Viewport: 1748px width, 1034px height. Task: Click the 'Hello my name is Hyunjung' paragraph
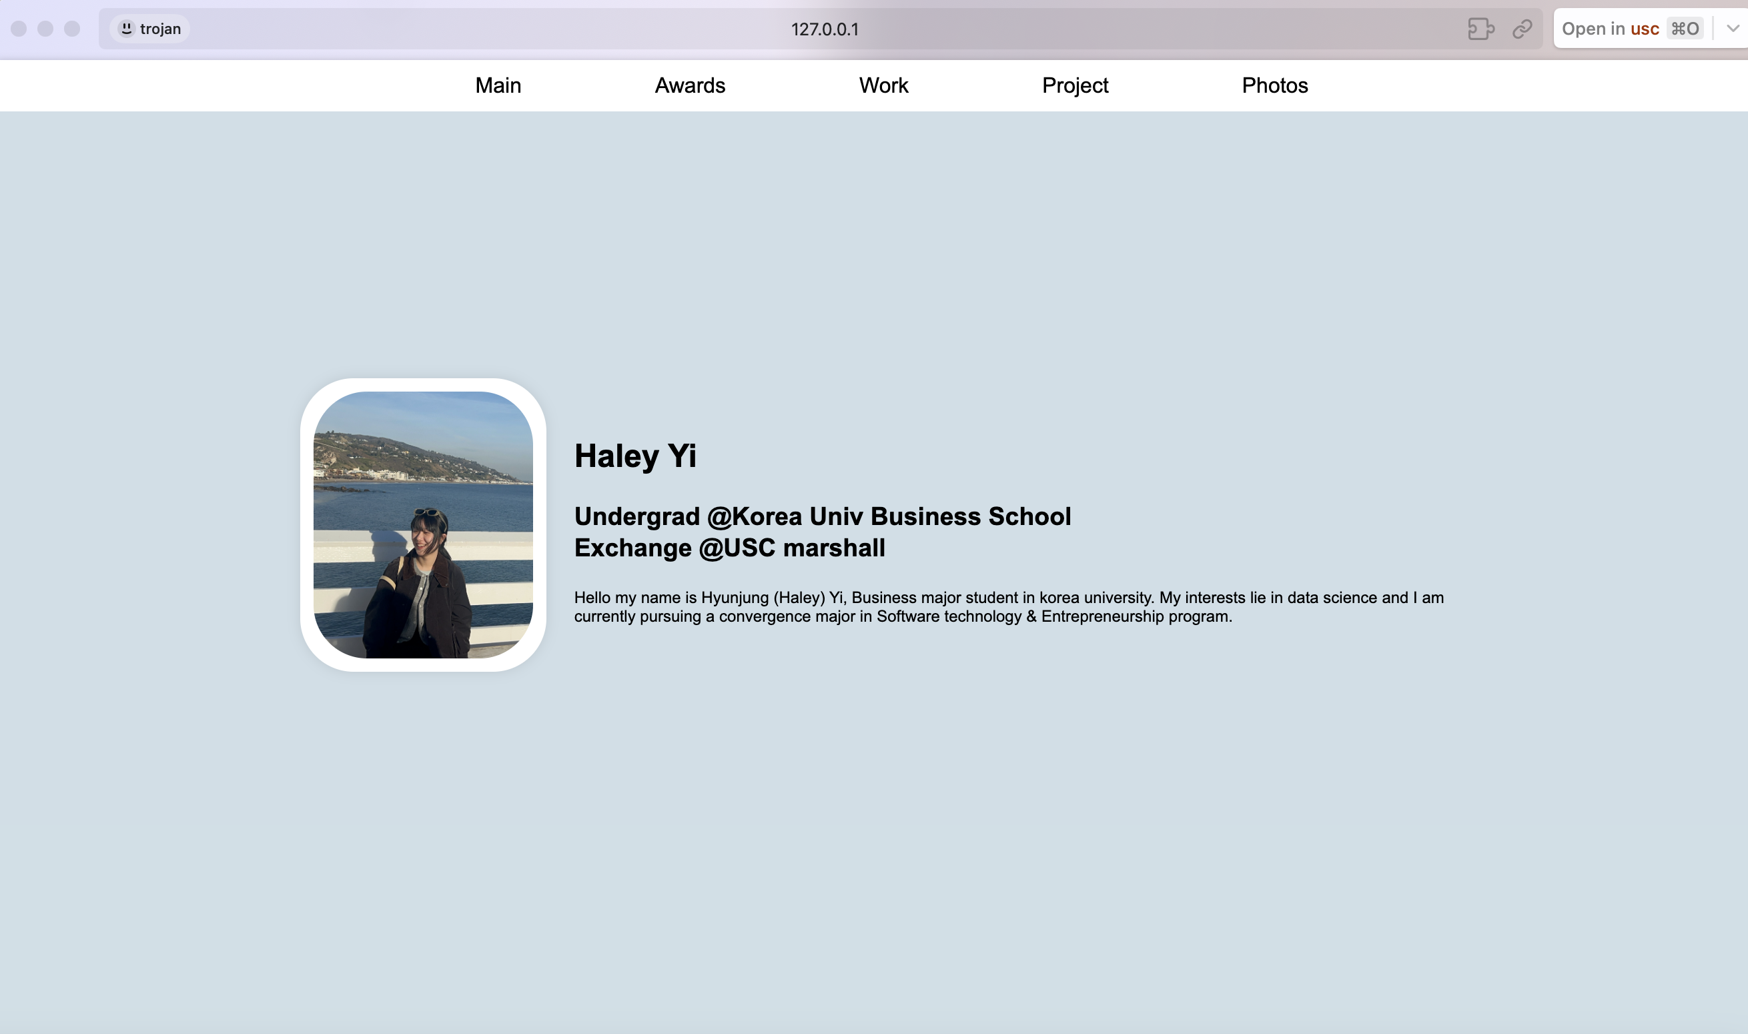(1009, 607)
